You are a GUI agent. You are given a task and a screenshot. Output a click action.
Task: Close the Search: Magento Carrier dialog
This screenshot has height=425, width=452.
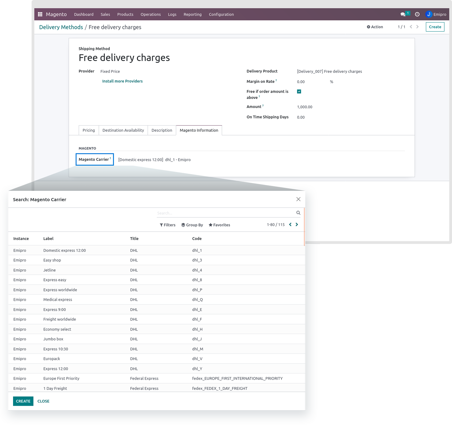pos(298,199)
